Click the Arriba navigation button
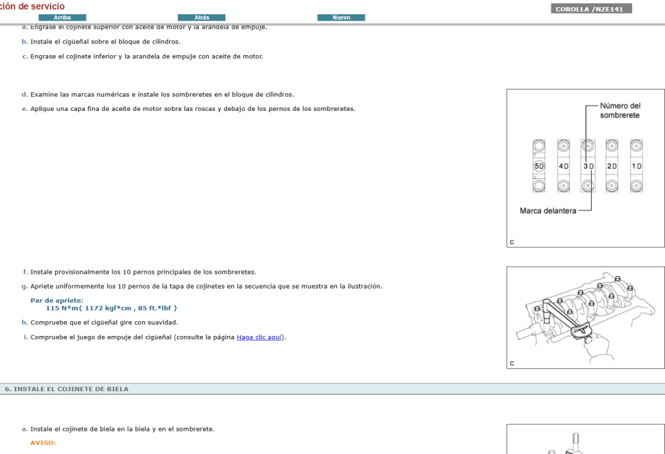This screenshot has height=454, width=665. tap(62, 17)
